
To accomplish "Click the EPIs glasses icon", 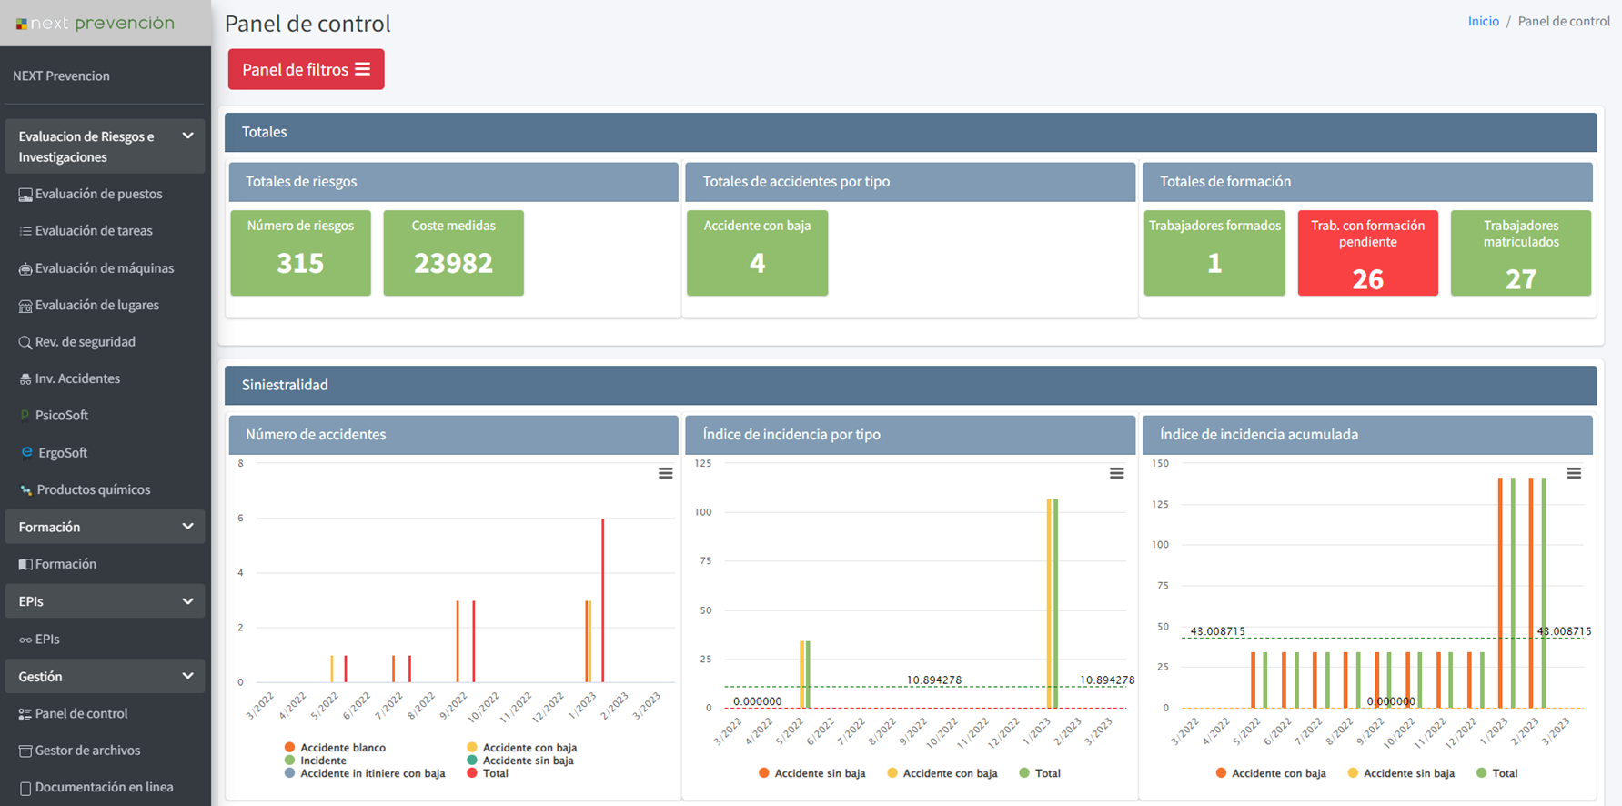I will [25, 640].
